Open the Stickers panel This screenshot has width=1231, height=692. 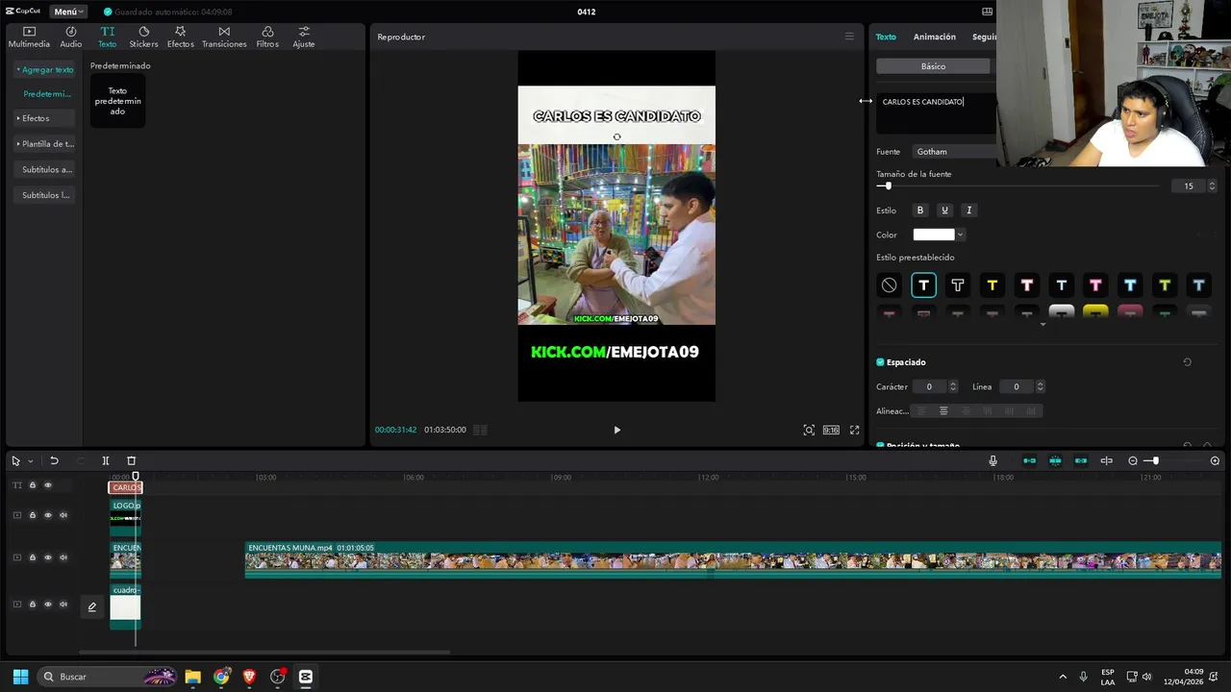[x=143, y=37]
